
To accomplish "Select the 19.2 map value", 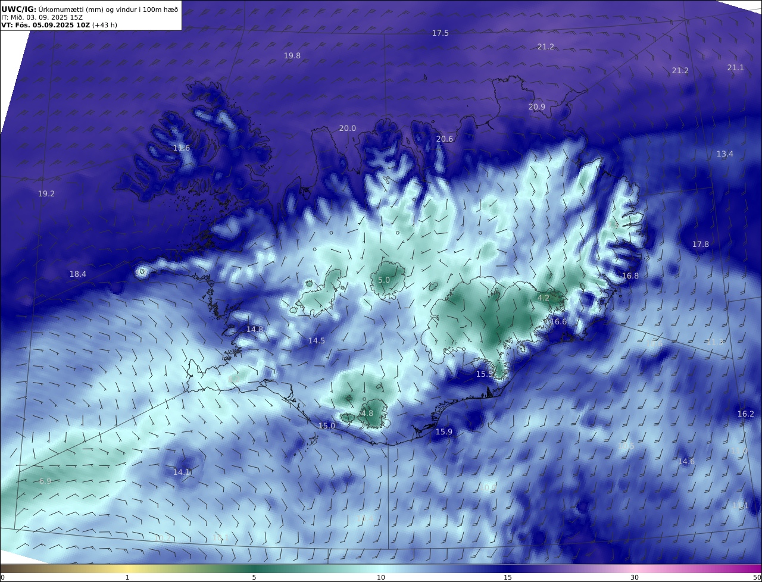I will pyautogui.click(x=46, y=194).
